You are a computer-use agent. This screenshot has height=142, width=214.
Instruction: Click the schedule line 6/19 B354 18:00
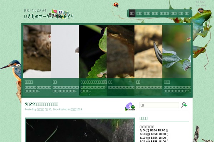coord(154,138)
